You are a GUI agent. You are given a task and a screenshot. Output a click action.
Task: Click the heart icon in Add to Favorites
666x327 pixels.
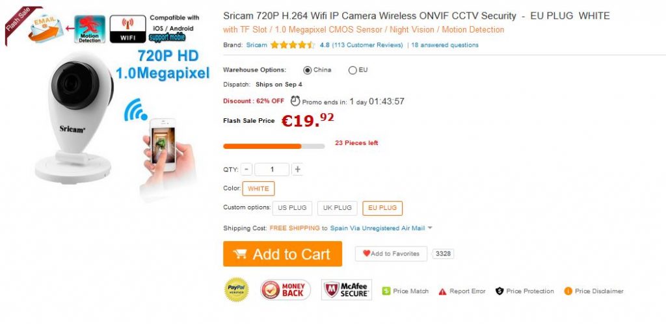(x=367, y=254)
